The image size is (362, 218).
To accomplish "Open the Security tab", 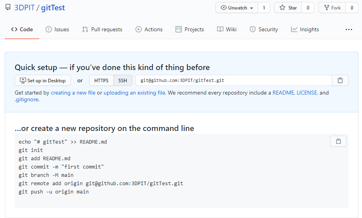I will point(264,29).
